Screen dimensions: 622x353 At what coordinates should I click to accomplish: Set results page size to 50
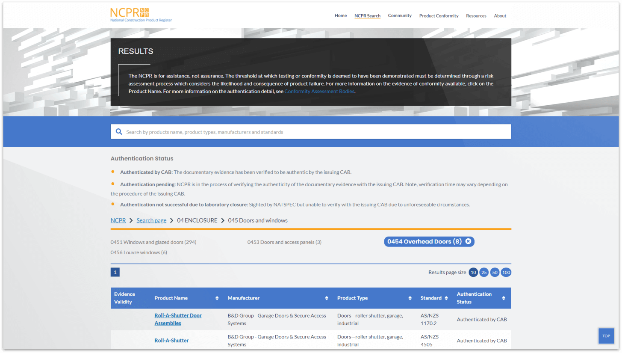click(495, 273)
